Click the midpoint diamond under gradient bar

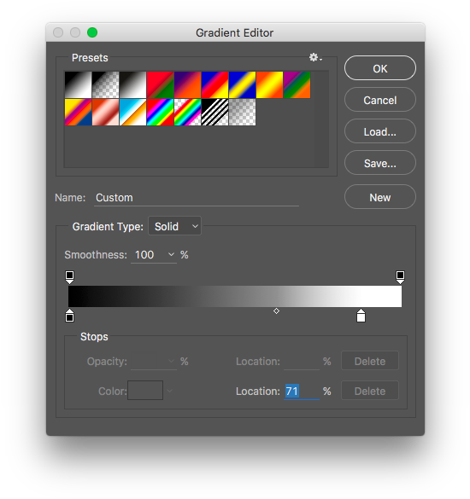click(277, 311)
